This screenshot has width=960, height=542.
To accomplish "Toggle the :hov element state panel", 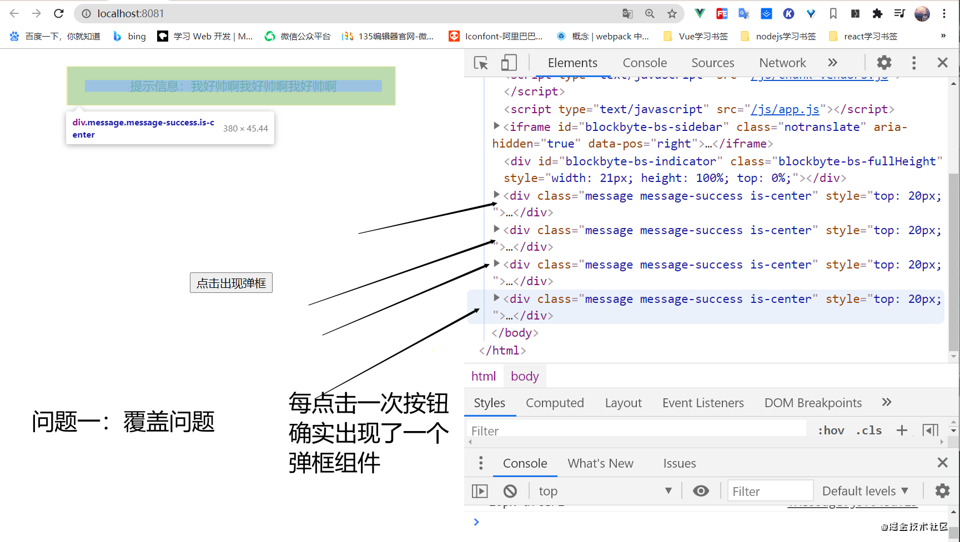I will point(831,430).
